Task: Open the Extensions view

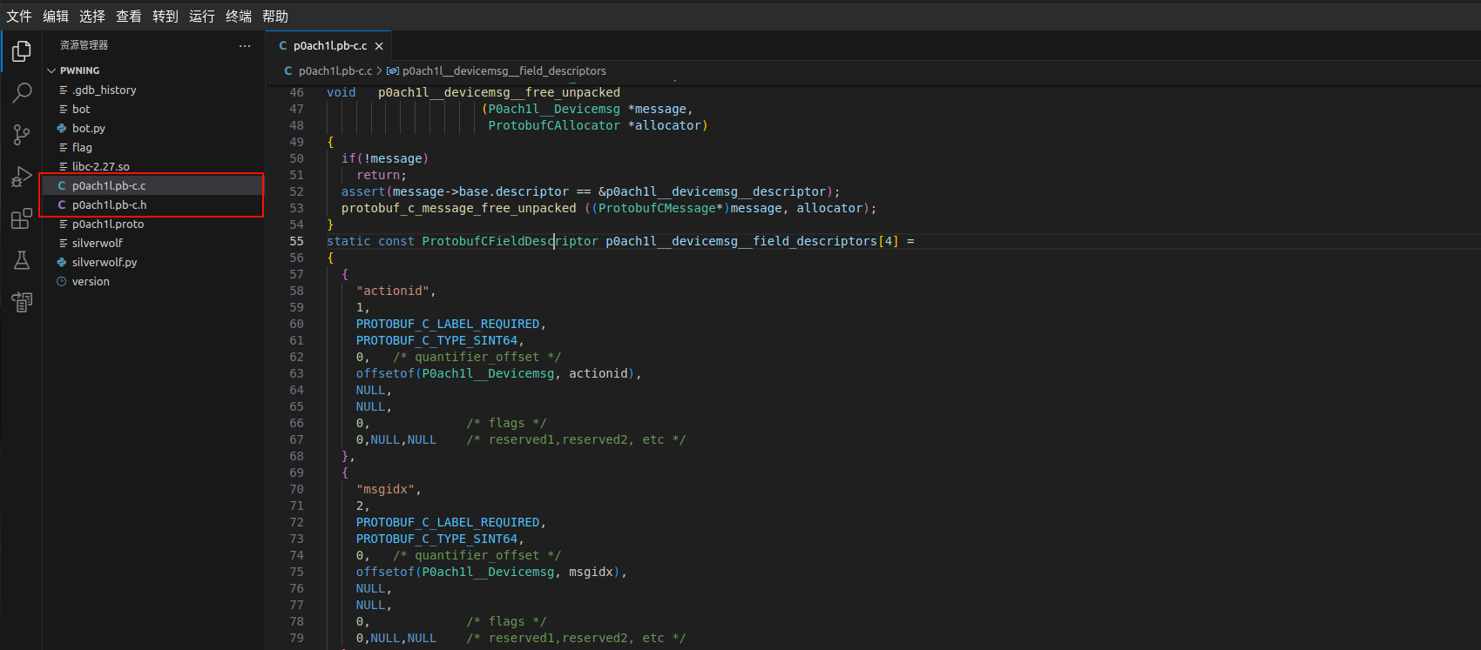Action: click(22, 218)
